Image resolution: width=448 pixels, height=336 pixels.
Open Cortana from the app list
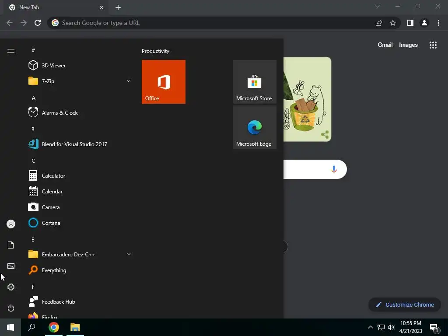(80, 223)
